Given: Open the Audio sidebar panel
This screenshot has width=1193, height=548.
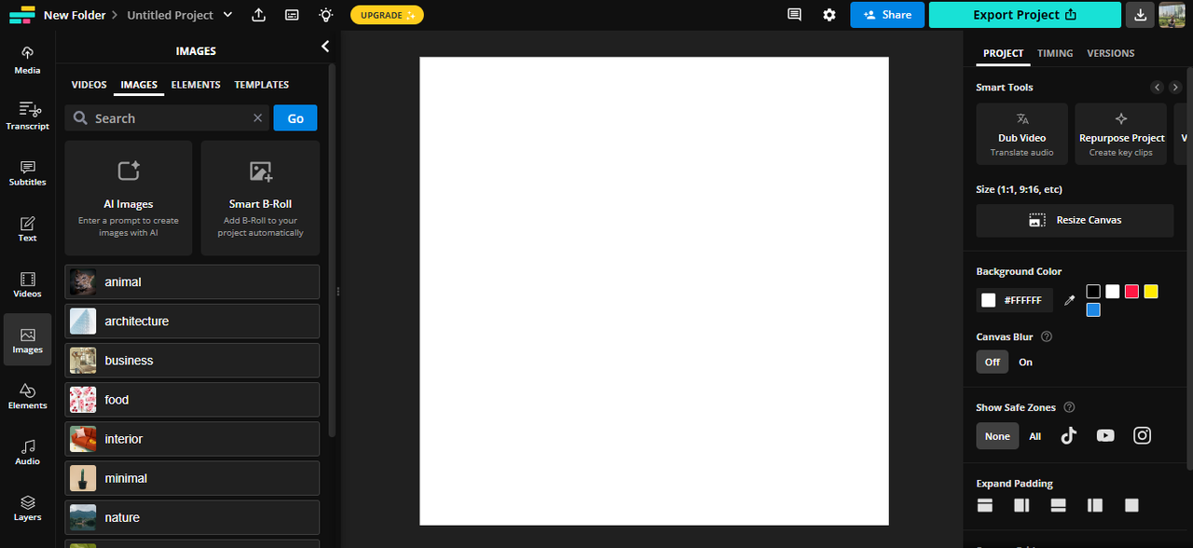Looking at the screenshot, I should tap(27, 451).
